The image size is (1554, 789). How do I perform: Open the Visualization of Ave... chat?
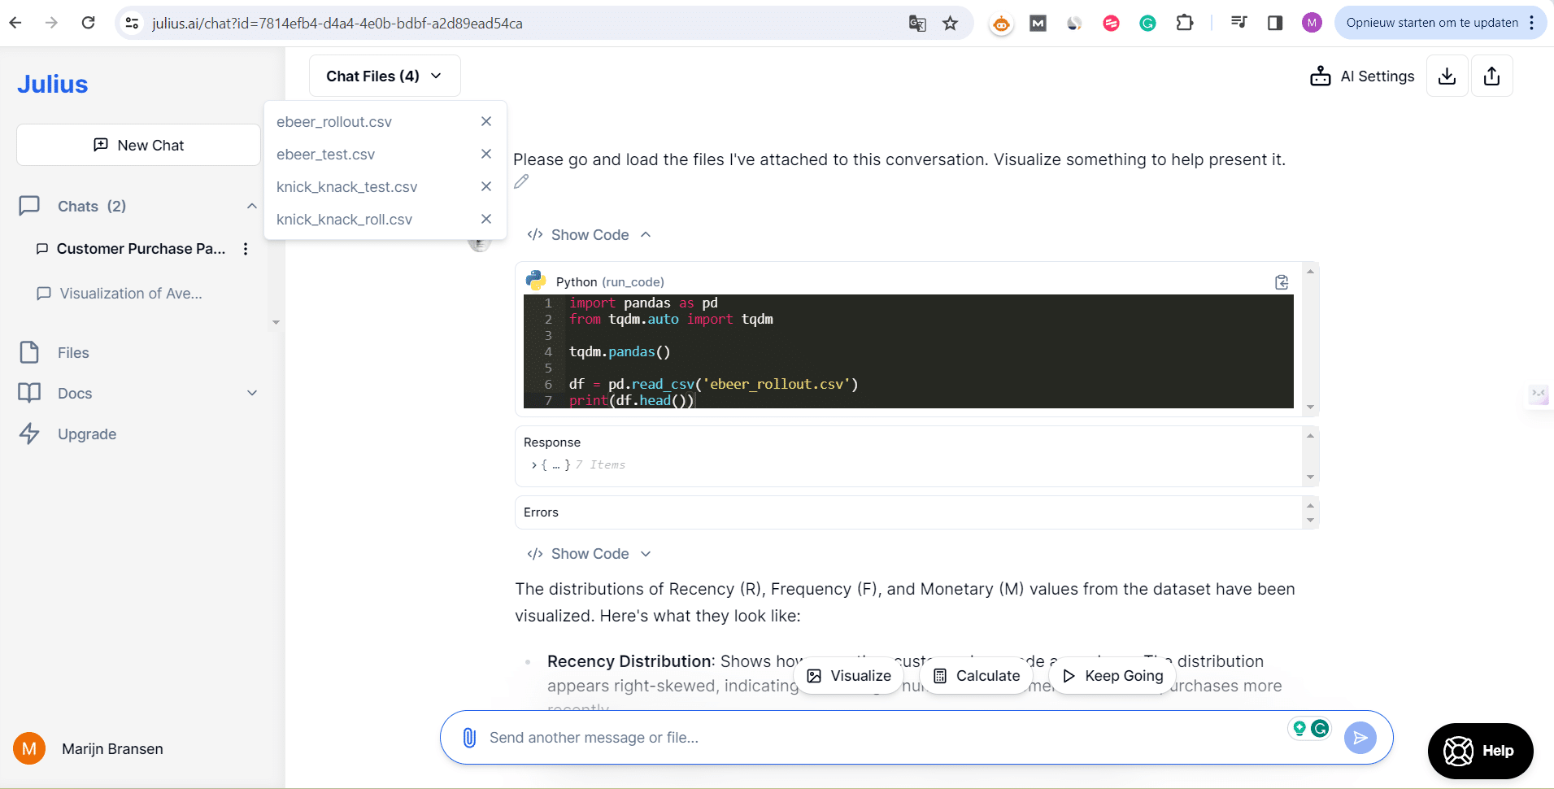pos(130,294)
